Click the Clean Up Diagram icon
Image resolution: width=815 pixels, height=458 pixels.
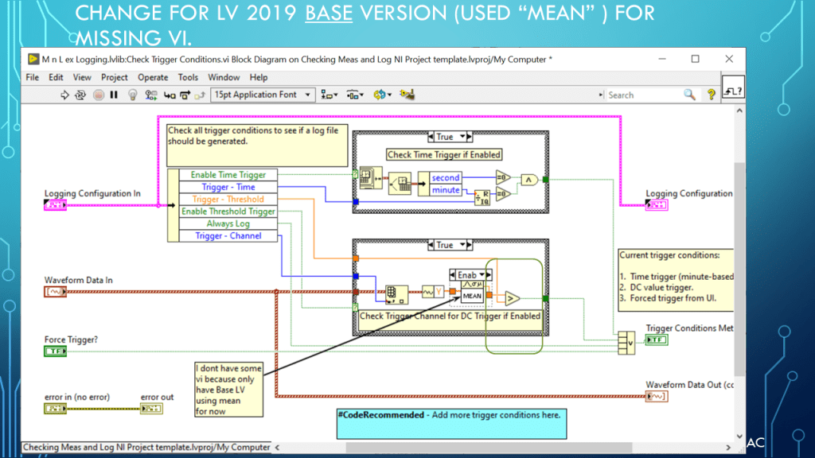coord(407,95)
